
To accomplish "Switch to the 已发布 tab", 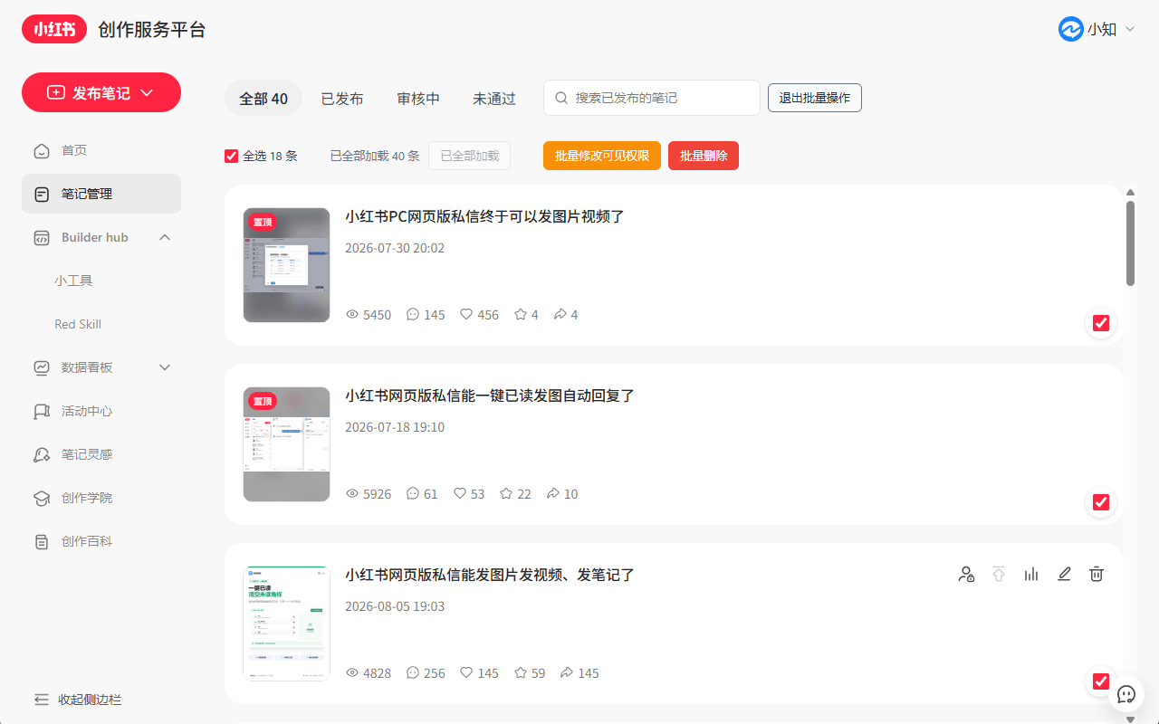I will click(x=342, y=99).
